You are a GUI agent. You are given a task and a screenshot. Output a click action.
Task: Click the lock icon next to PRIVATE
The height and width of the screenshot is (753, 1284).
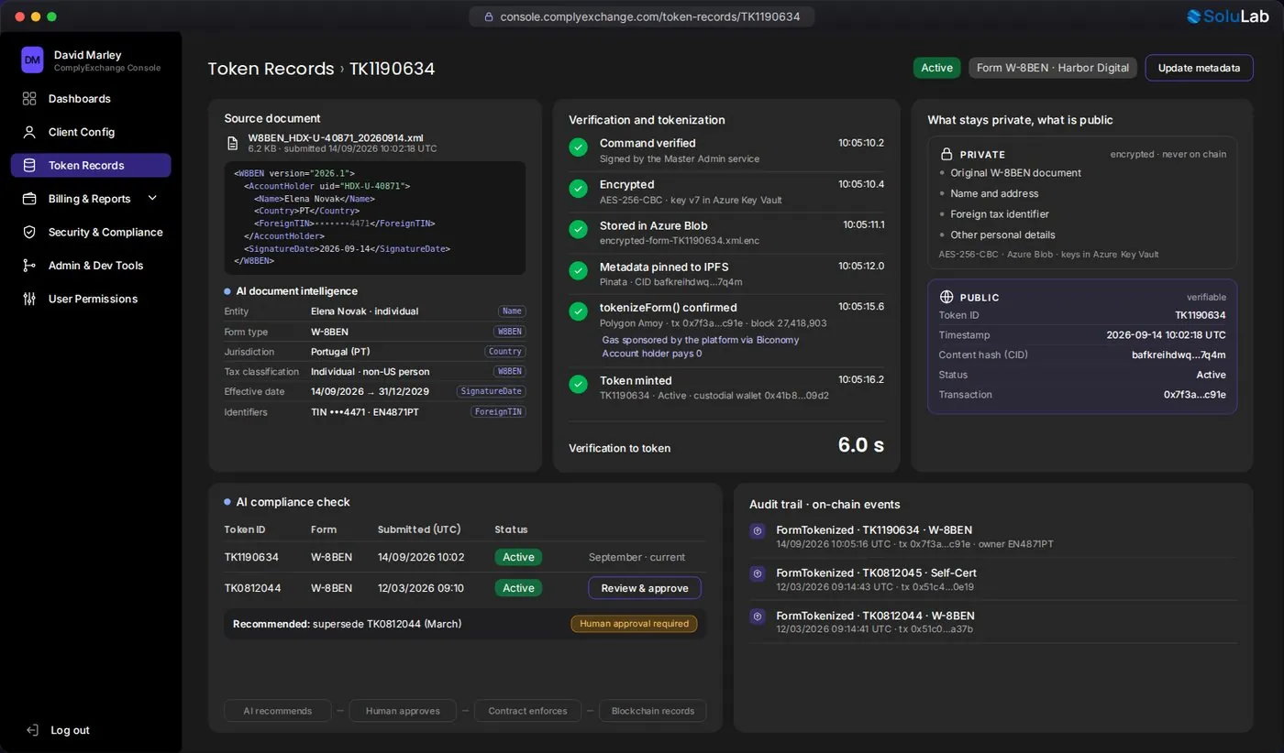(946, 155)
